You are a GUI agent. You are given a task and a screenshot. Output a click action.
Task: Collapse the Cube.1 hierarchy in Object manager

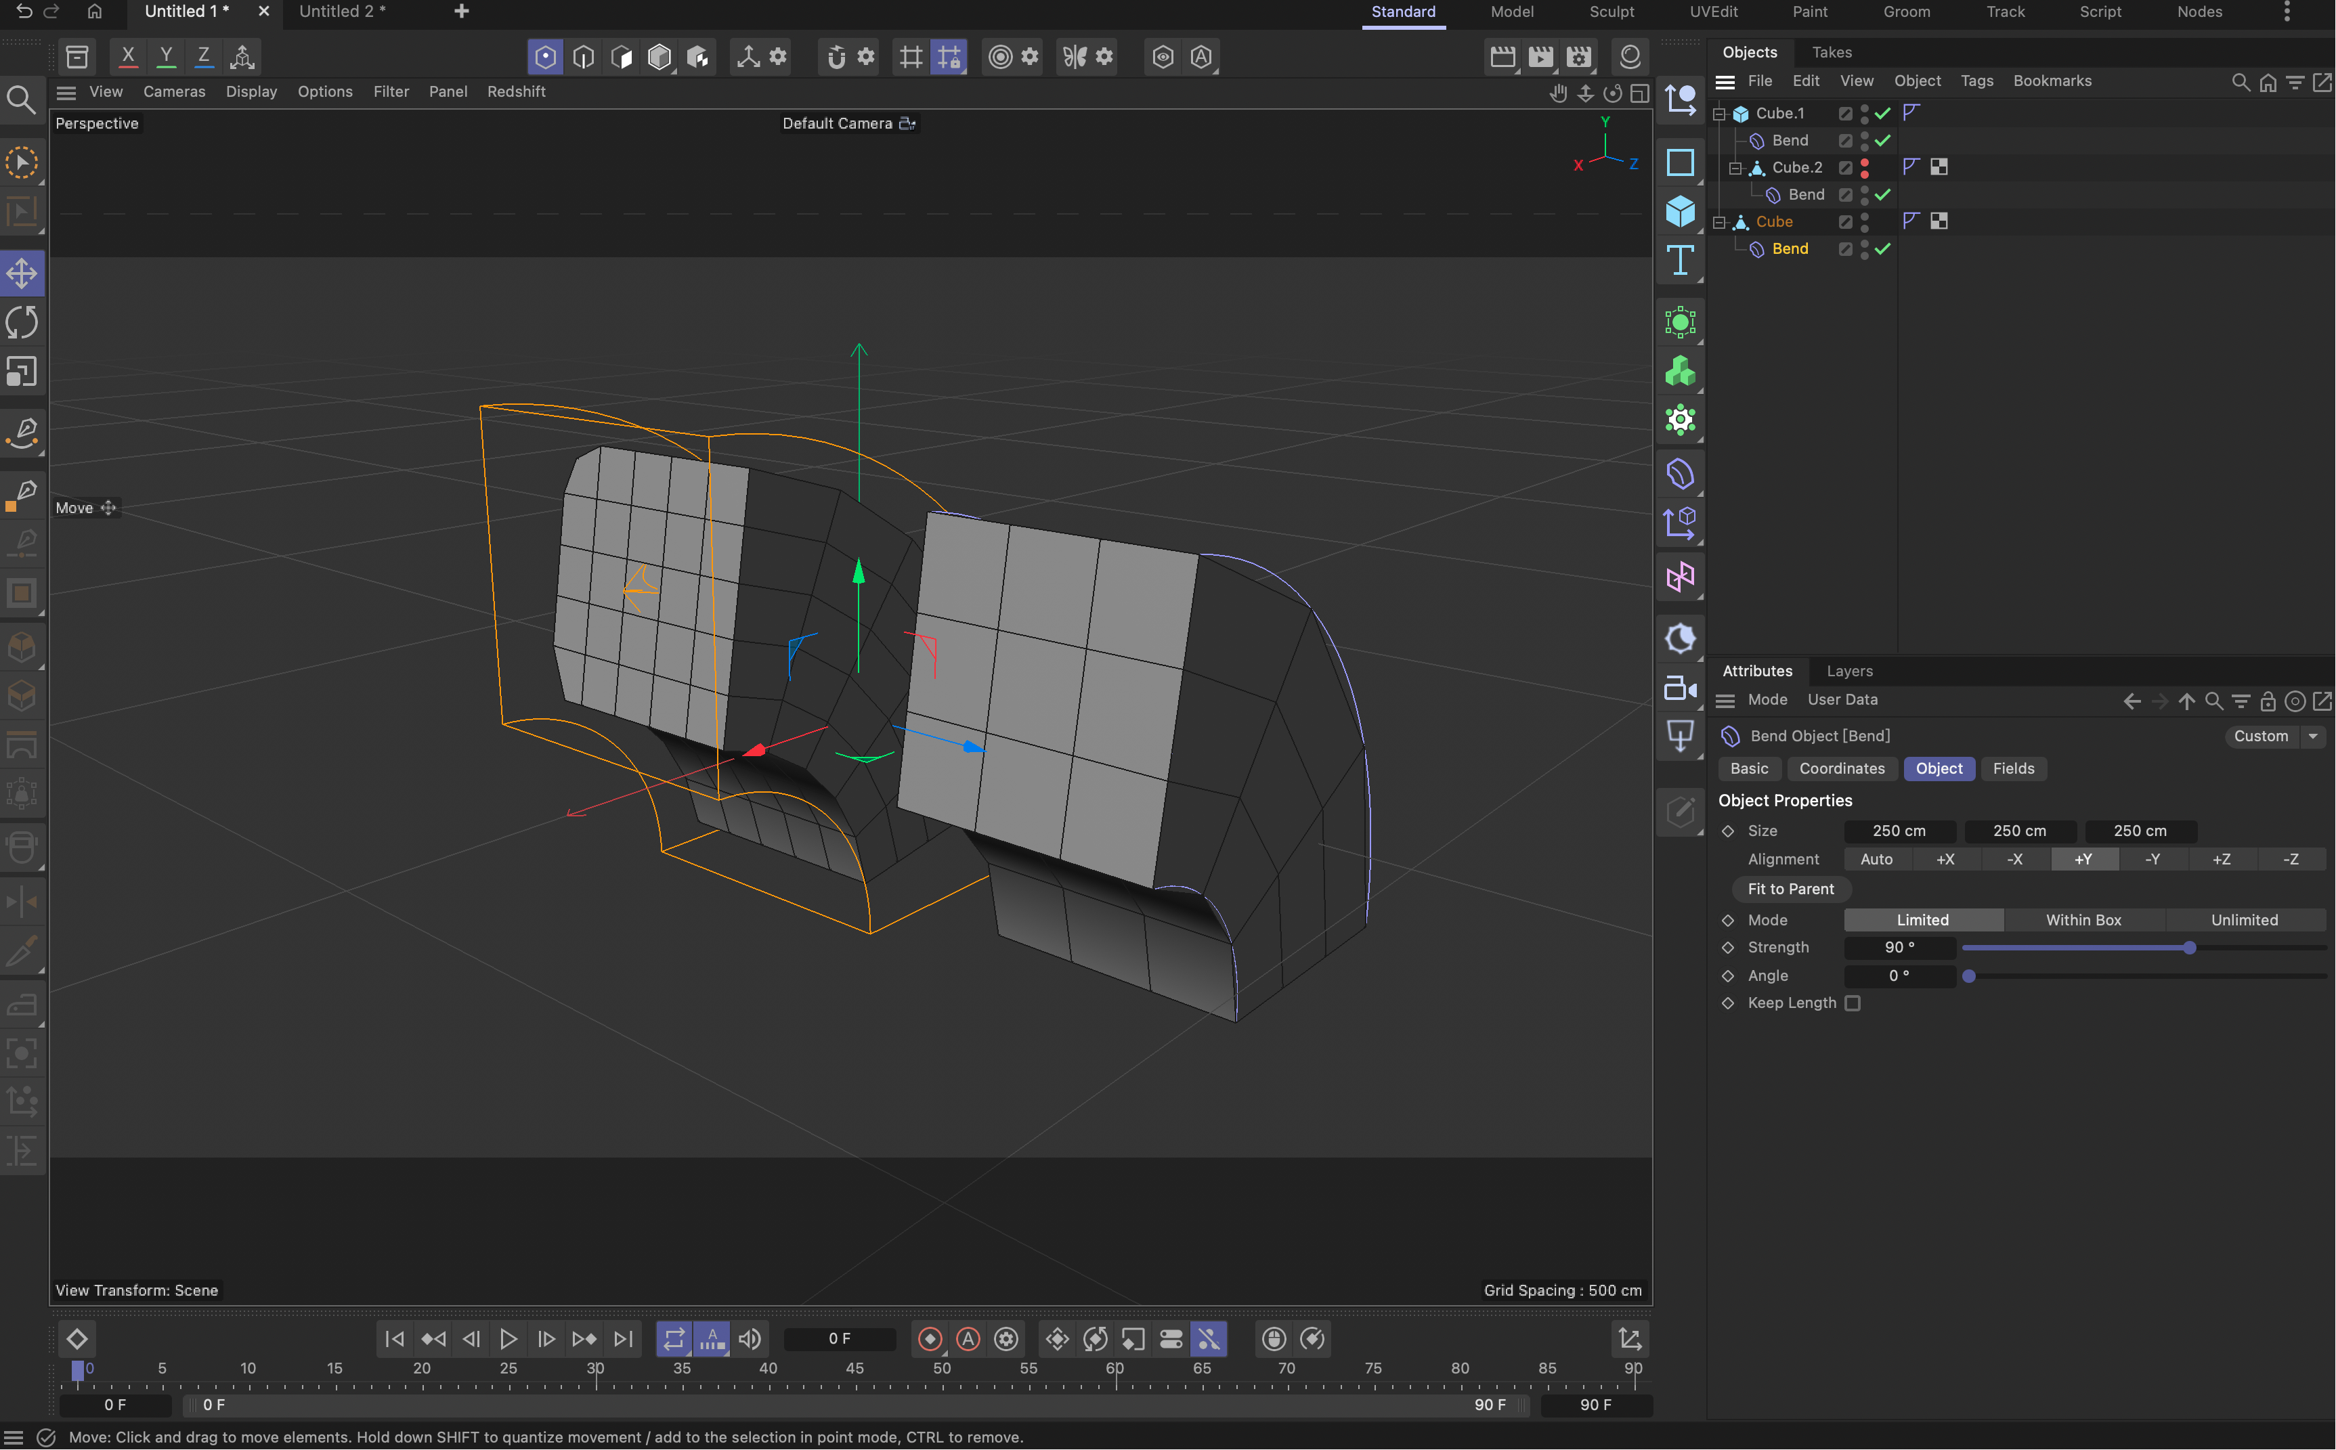(1718, 113)
